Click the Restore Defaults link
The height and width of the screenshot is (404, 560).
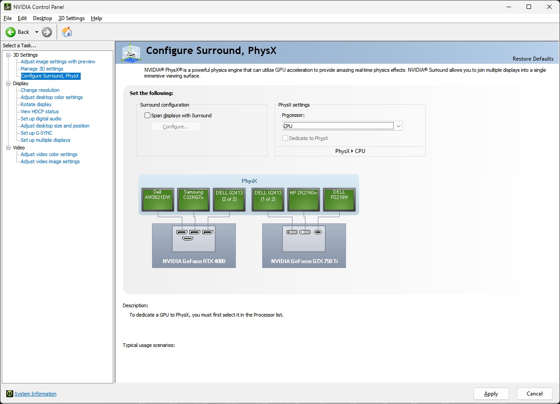tap(533, 59)
